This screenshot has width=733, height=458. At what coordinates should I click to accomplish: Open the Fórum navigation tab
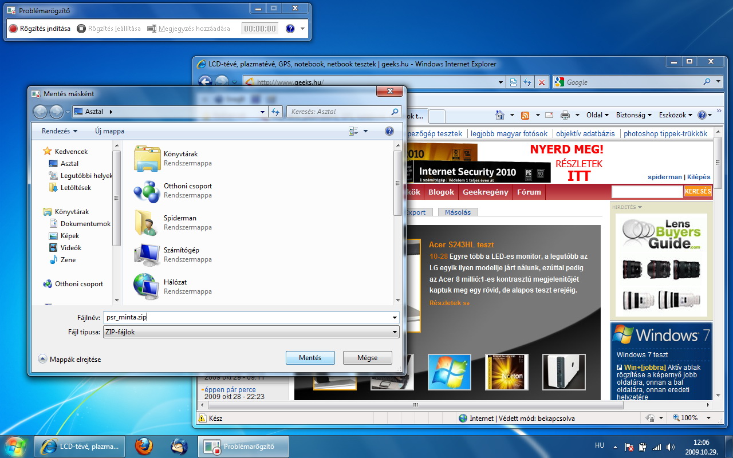click(529, 192)
